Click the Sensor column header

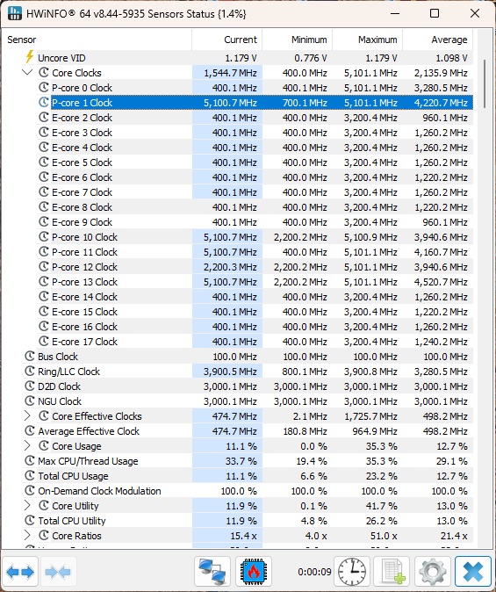click(x=97, y=40)
